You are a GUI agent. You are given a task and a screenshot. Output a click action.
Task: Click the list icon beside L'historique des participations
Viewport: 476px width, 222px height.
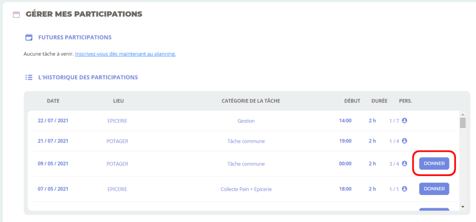(29, 77)
